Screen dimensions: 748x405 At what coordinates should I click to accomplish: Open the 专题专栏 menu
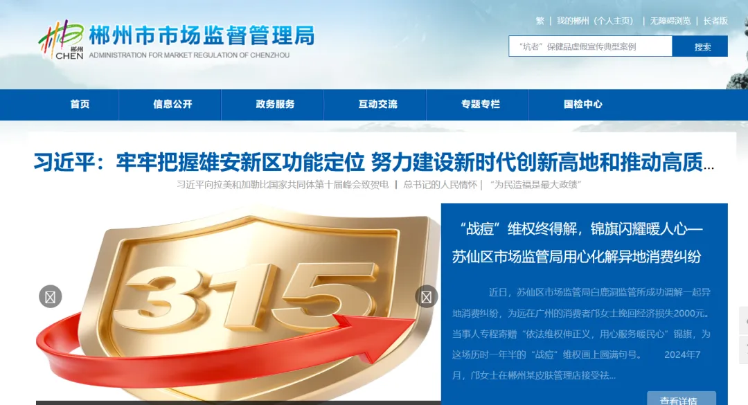(x=481, y=105)
